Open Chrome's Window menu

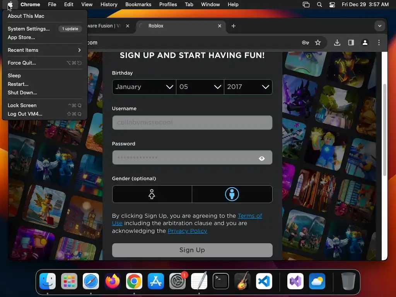pos(210,5)
